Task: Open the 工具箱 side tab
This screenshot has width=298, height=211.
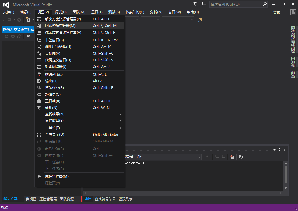Action: (x=293, y=62)
